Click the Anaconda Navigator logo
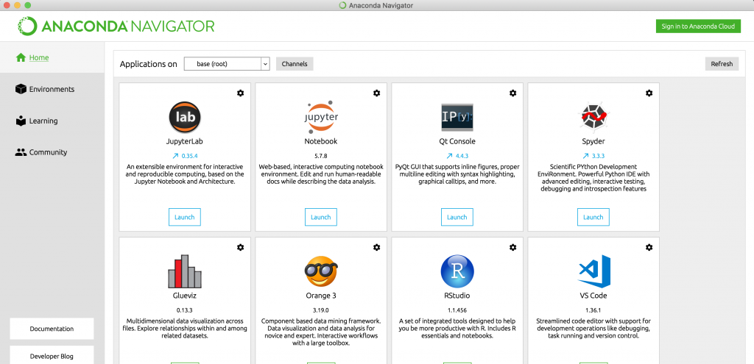This screenshot has height=364, width=754. 116,26
